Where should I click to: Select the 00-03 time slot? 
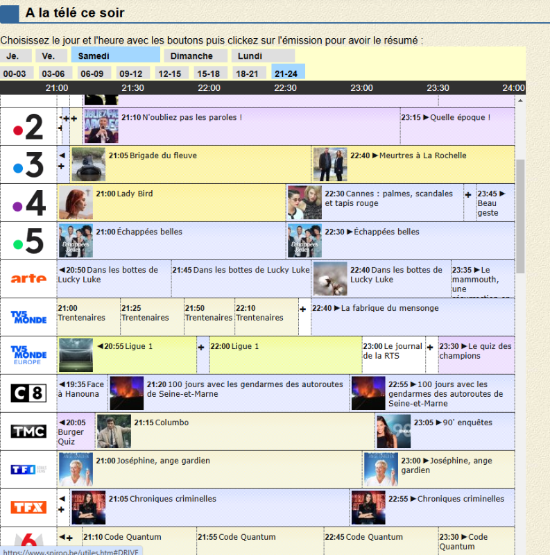pos(15,74)
